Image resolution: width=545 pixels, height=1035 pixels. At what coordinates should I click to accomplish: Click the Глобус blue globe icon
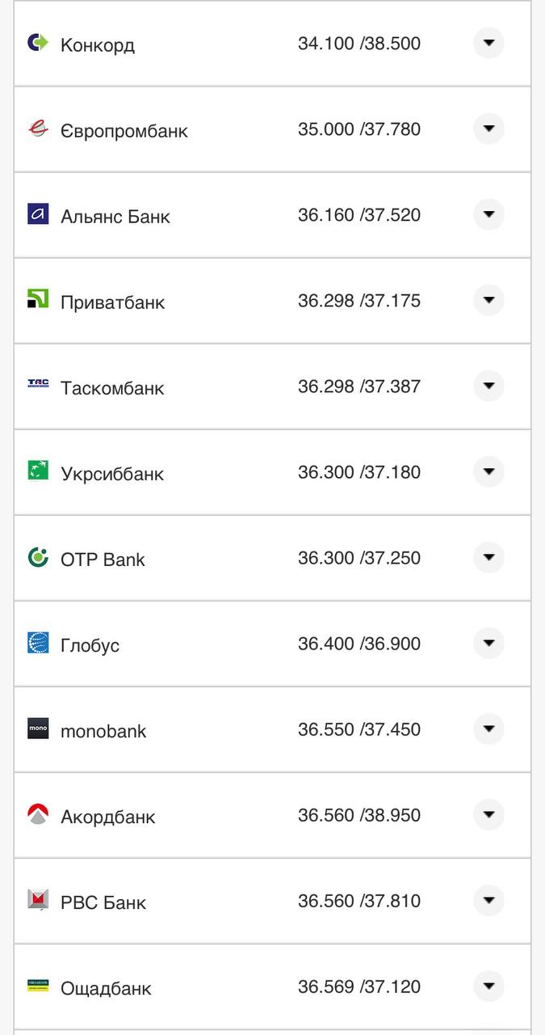(x=38, y=643)
